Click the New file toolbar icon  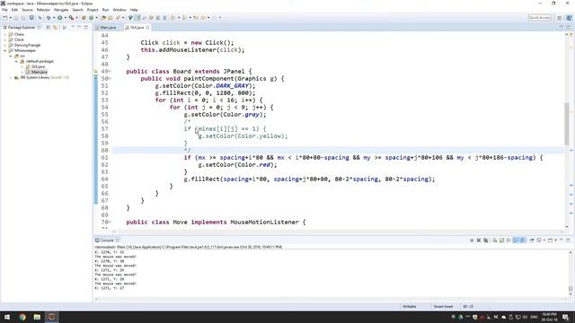(5, 18)
